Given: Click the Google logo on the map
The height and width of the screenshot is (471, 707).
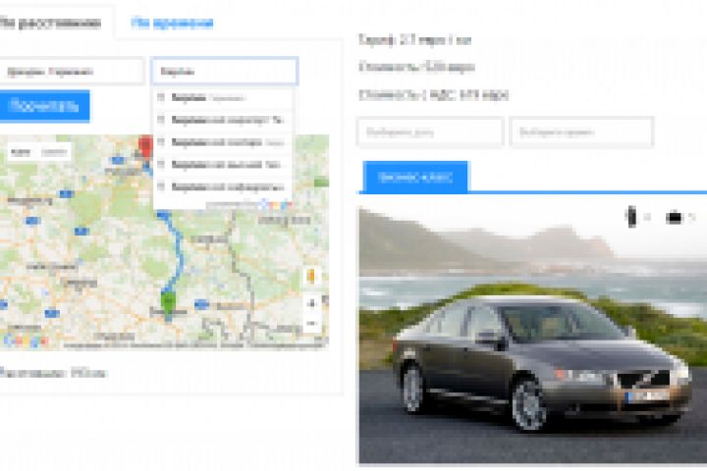Looking at the screenshot, I should coord(26,340).
